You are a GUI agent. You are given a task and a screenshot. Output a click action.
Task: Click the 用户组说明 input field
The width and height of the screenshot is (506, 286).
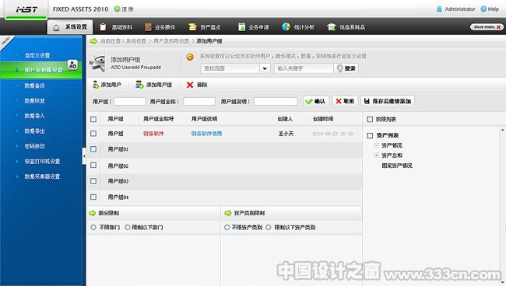point(276,102)
